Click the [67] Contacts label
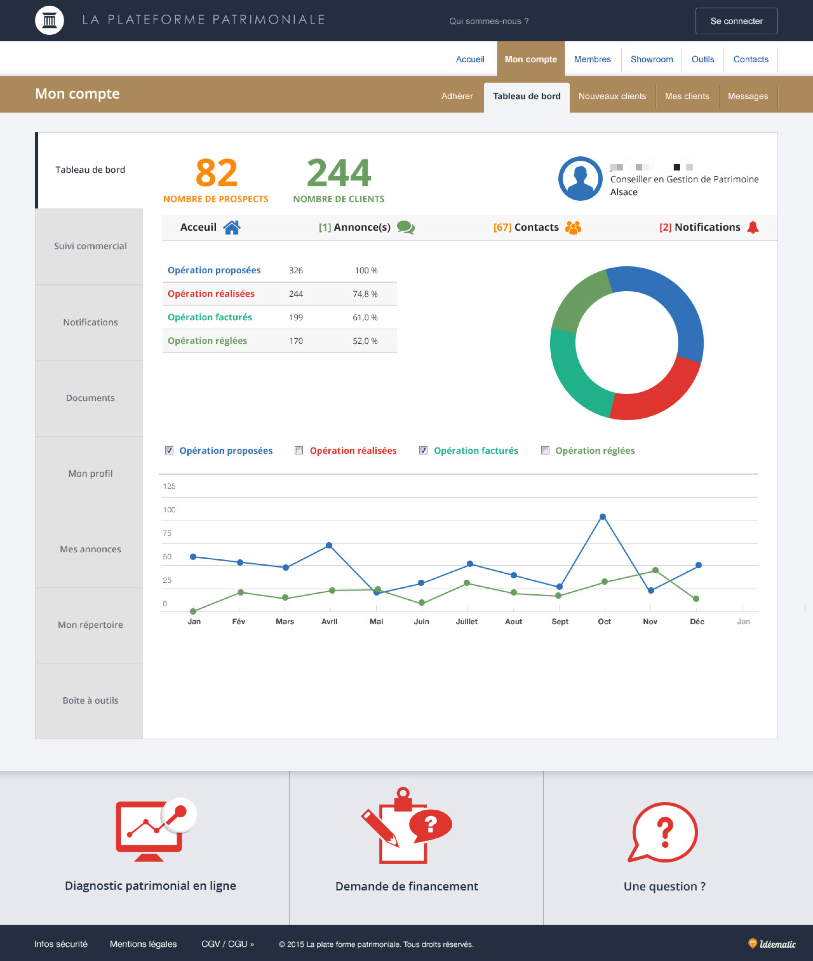Viewport: 813px width, 961px height. click(x=526, y=227)
